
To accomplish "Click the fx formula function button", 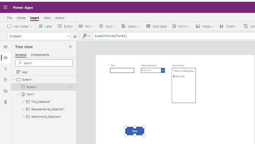I will click(86, 36).
